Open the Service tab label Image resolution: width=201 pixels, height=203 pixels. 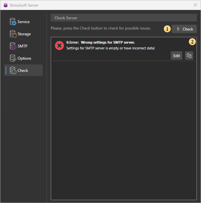[24, 22]
